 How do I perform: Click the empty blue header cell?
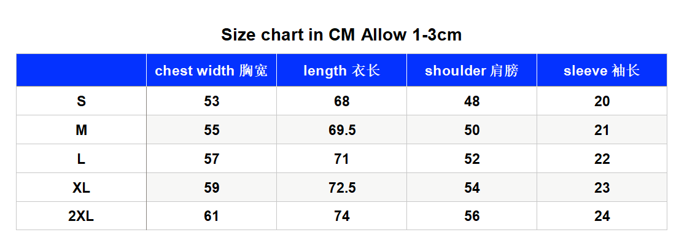tap(81, 71)
